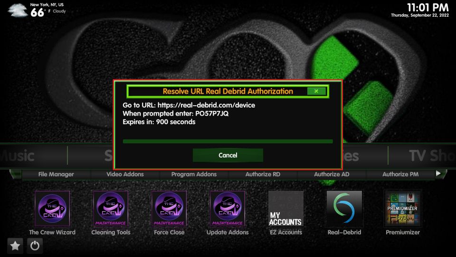The height and width of the screenshot is (257, 456).
Task: Click the Thursday, September 22, 2022 date
Action: pyautogui.click(x=420, y=15)
